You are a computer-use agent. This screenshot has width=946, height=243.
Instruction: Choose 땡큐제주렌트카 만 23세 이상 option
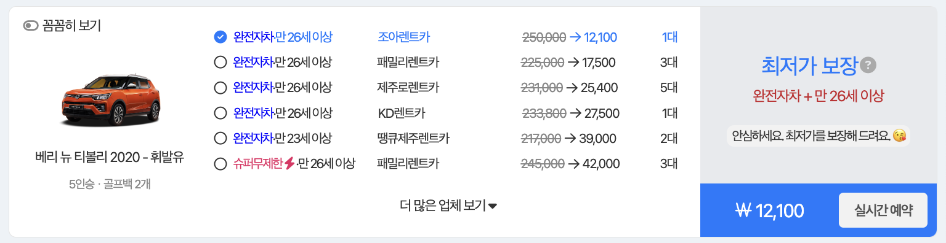coord(220,139)
